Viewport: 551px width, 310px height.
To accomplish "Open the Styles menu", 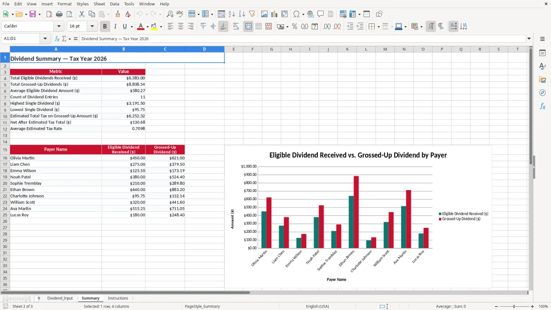I will (83, 4).
